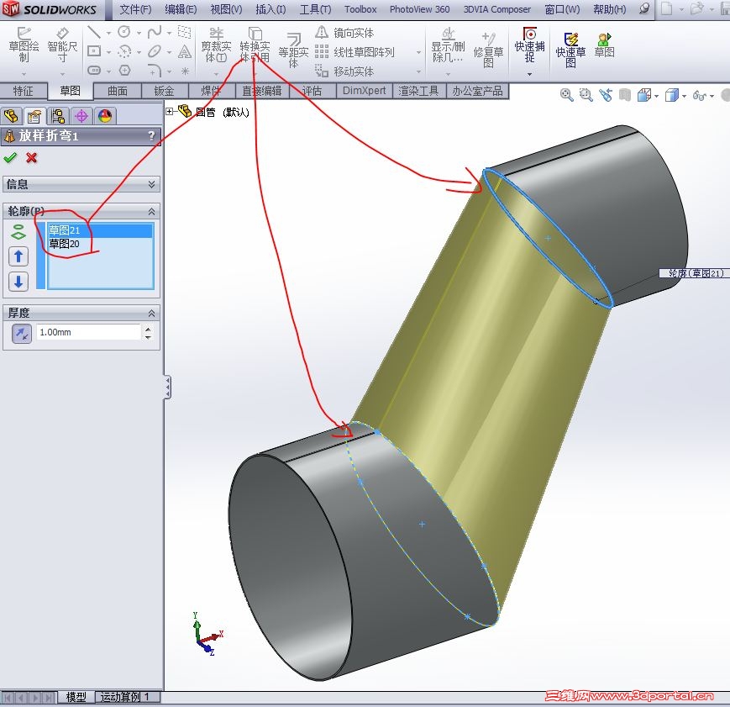The image size is (730, 707).
Task: Open Circle tool dropdown arrow
Action: (x=139, y=33)
